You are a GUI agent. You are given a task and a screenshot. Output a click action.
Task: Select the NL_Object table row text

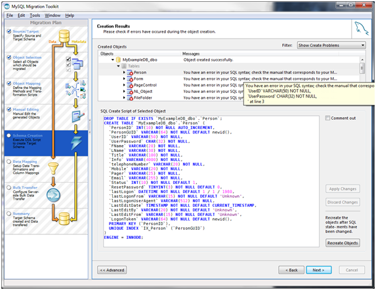(x=143, y=91)
